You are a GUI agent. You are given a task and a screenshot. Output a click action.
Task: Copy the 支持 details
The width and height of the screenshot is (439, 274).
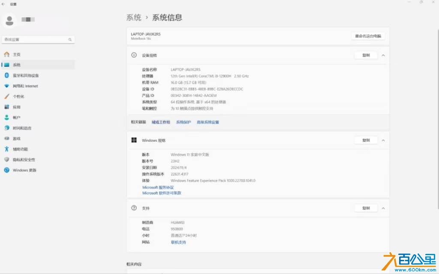point(366,208)
